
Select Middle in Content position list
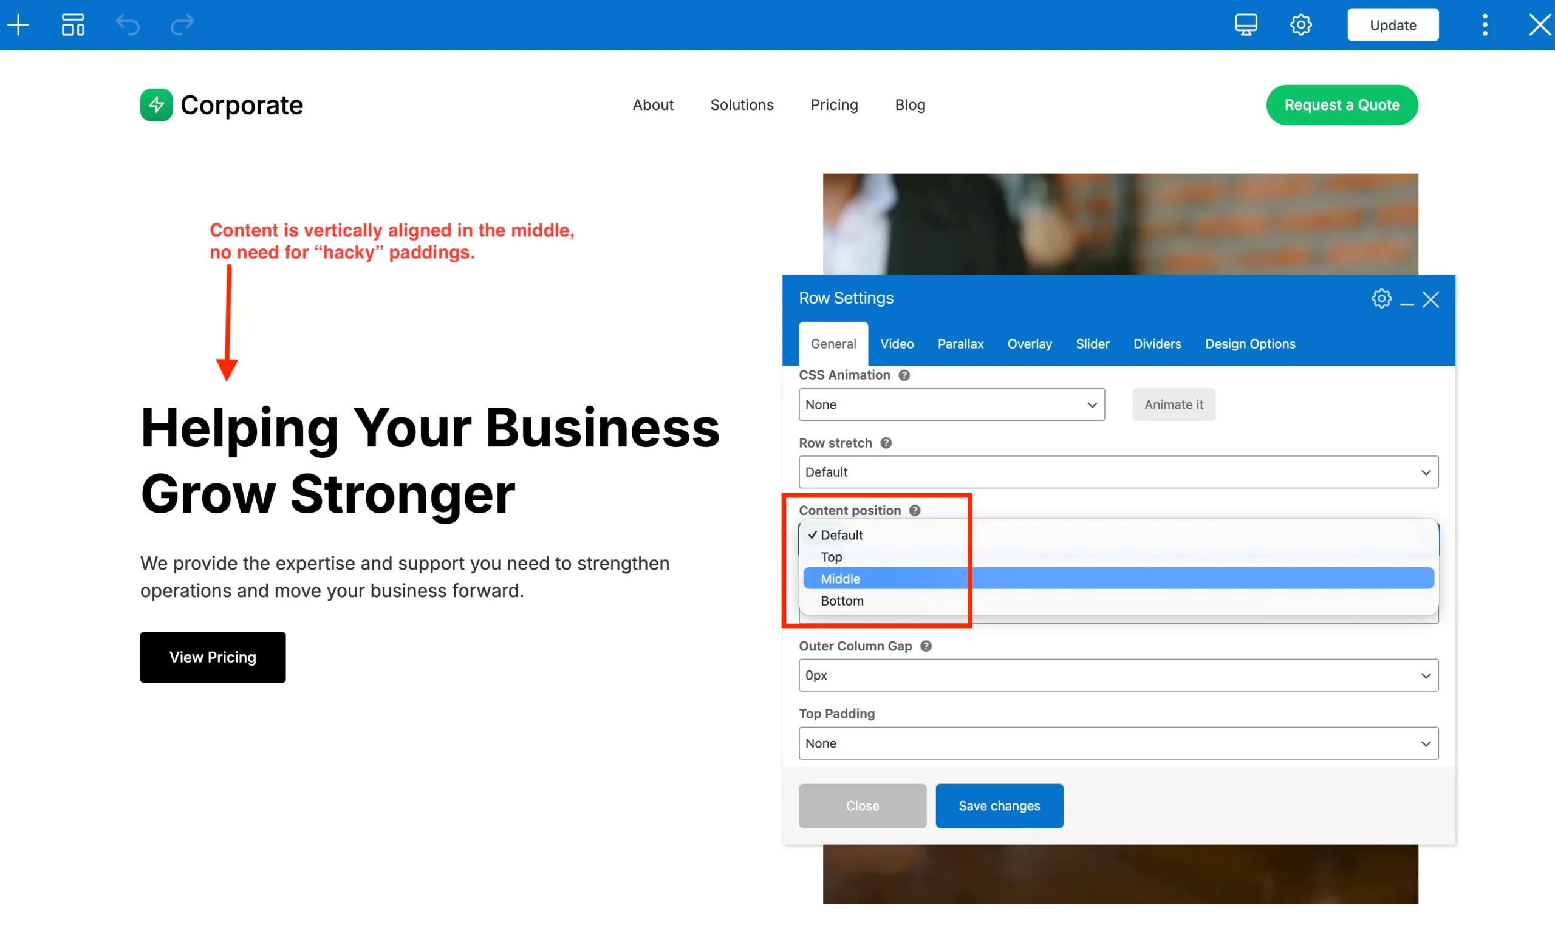coord(841,579)
